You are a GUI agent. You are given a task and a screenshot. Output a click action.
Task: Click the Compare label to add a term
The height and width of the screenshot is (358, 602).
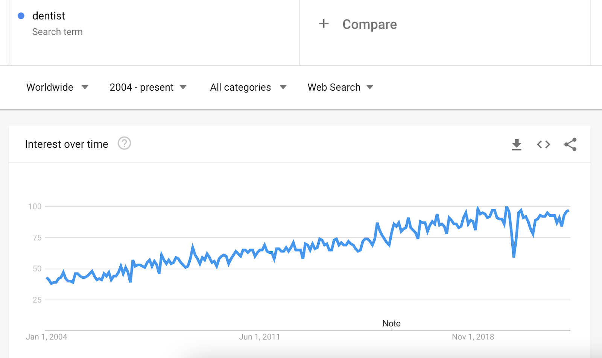(369, 24)
